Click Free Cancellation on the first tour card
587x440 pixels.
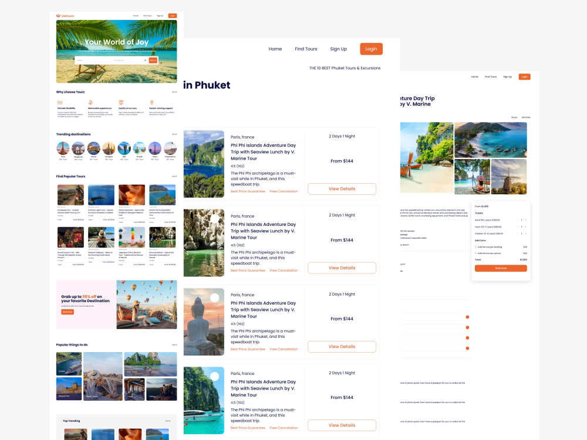[x=284, y=192]
